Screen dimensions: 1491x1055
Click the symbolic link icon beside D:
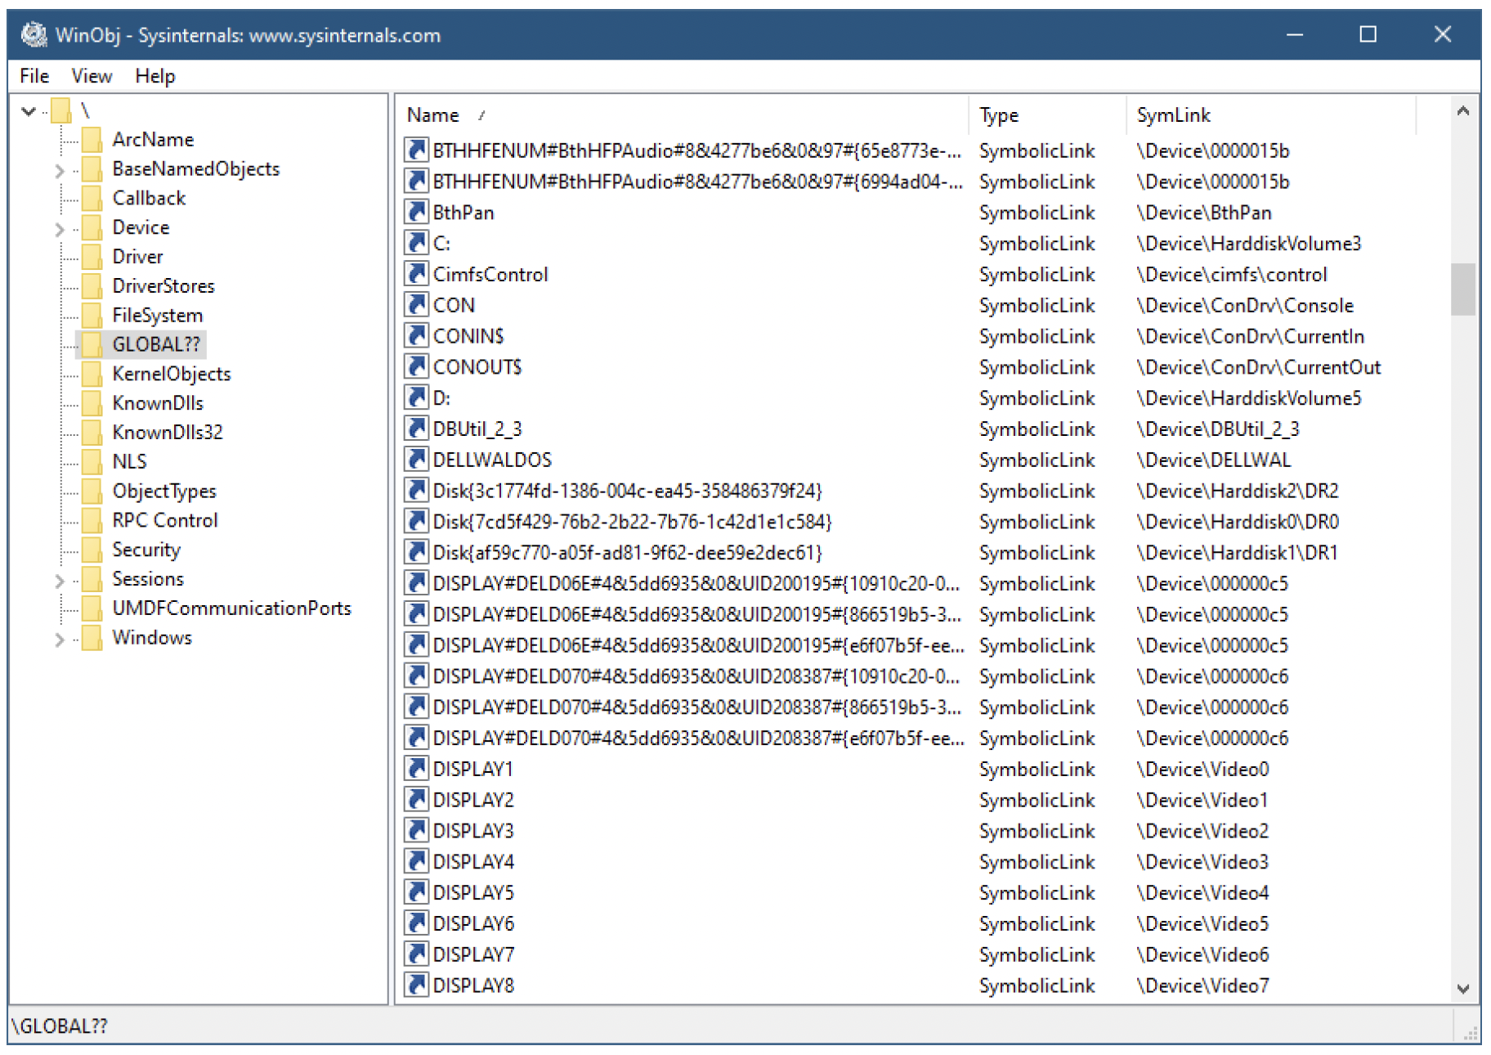[x=416, y=397]
